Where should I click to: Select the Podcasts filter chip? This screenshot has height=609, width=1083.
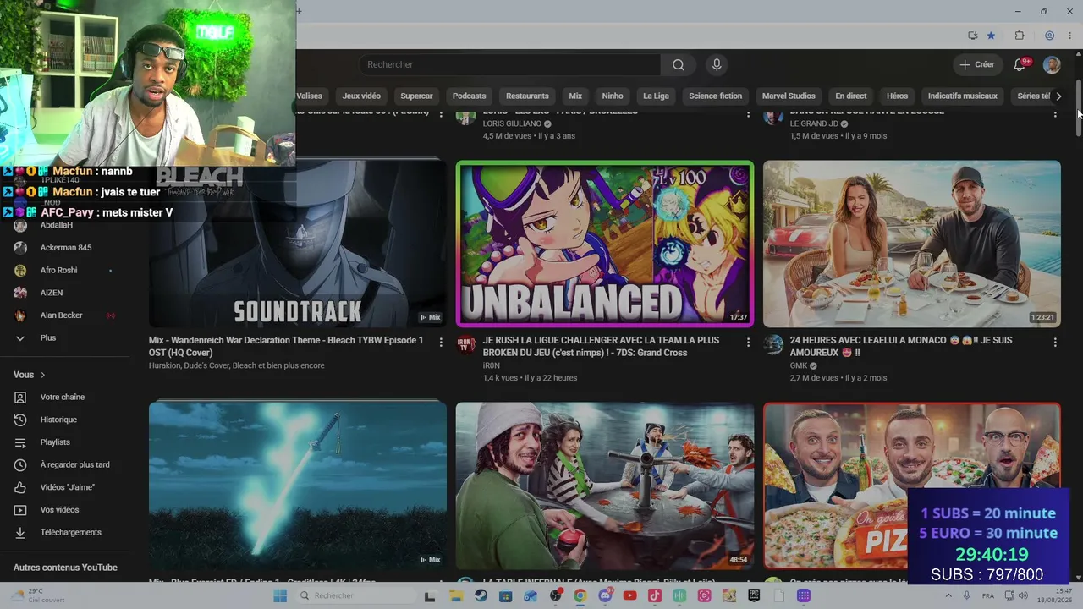coord(469,96)
